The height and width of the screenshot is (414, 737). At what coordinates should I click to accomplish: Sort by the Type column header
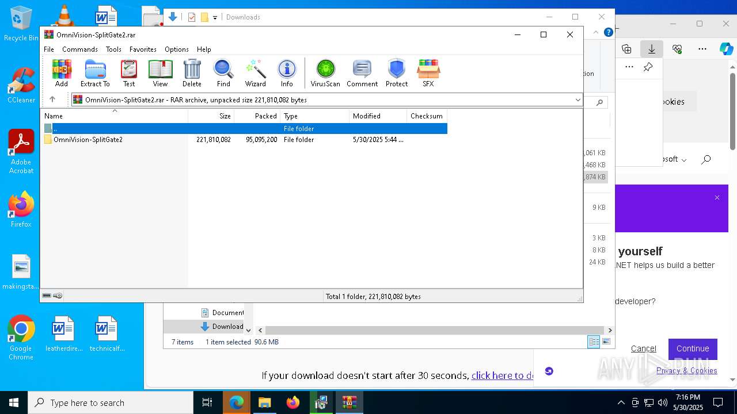click(315, 116)
